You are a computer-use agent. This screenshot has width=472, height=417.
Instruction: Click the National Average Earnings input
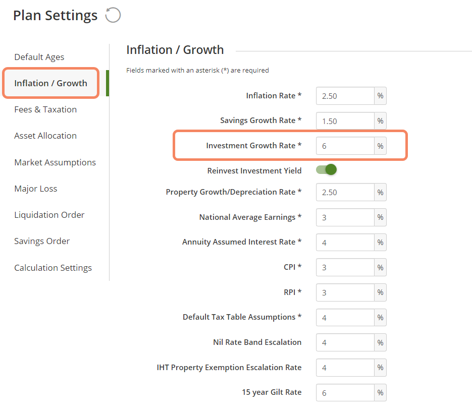345,217
